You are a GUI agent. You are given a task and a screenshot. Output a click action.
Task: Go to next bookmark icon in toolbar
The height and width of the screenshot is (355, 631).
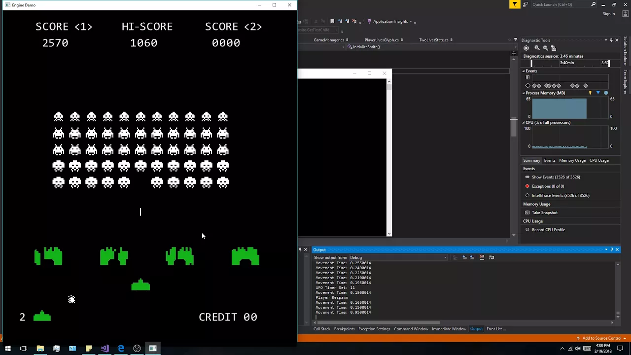(x=347, y=21)
